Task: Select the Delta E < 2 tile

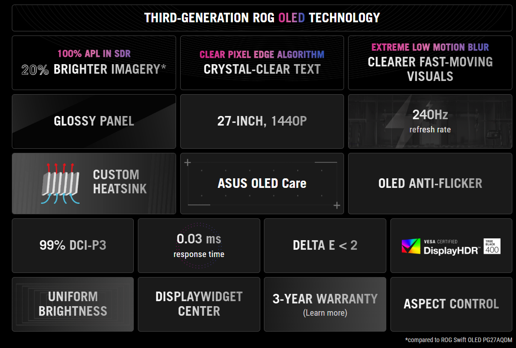Action: [x=325, y=246]
